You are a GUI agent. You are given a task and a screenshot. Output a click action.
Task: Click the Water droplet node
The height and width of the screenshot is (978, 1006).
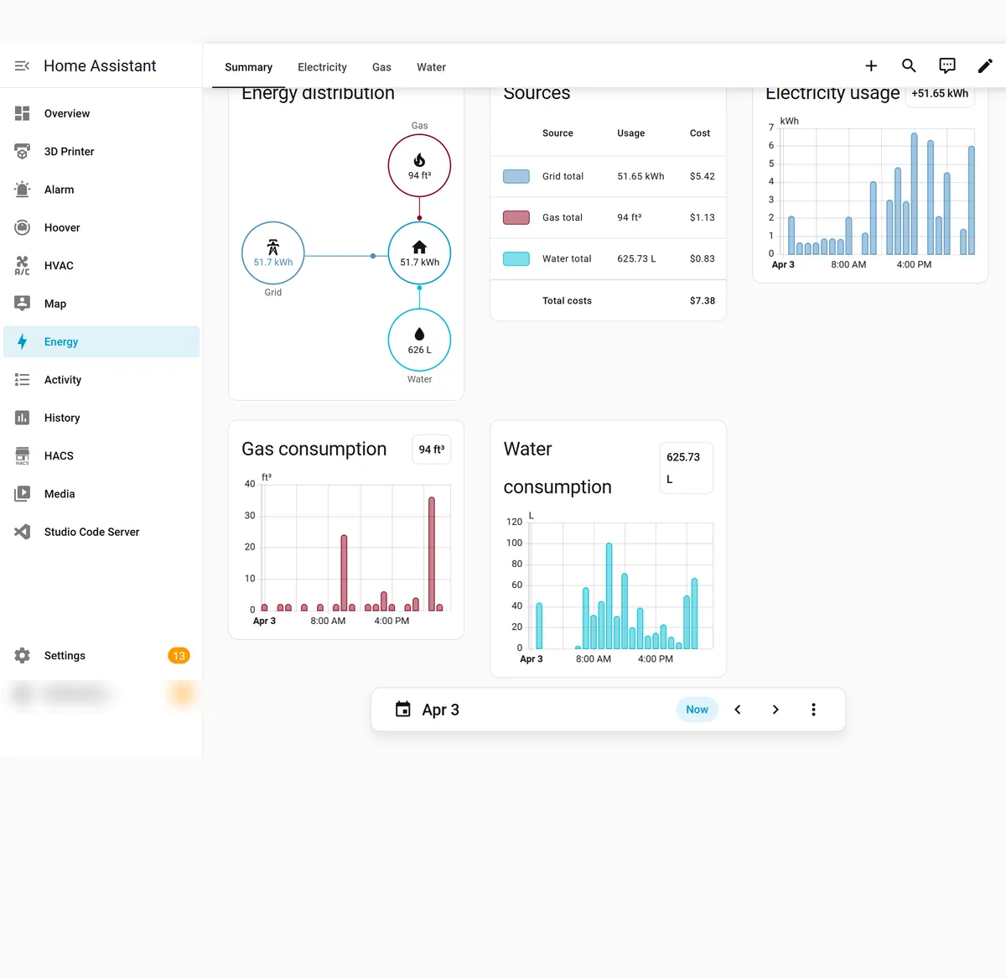tap(419, 340)
